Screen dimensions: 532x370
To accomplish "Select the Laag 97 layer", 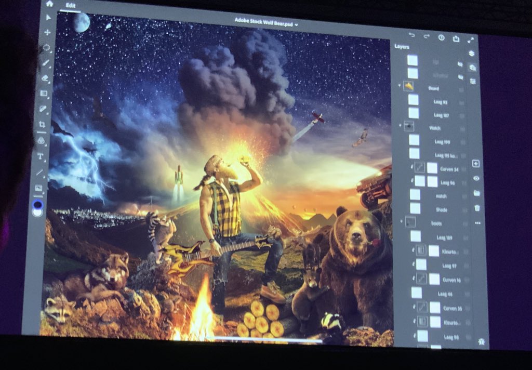I will 442,266.
